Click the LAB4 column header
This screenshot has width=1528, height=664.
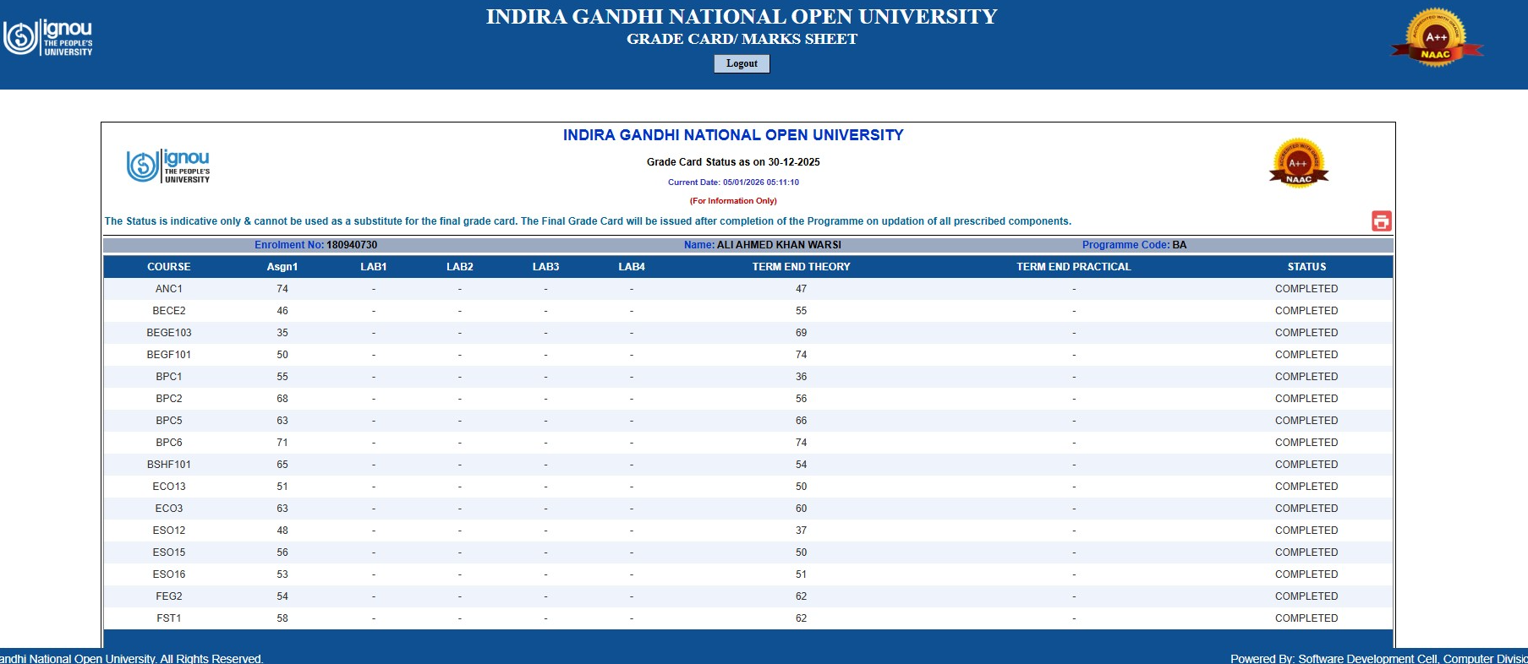tap(632, 267)
